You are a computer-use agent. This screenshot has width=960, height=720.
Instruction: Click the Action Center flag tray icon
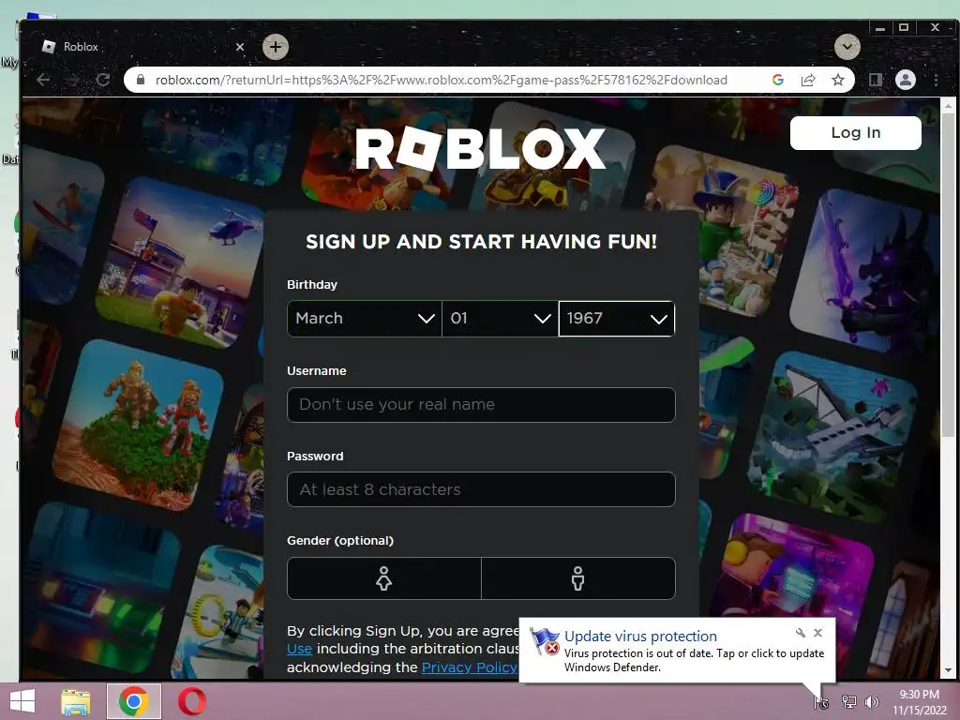(x=821, y=702)
